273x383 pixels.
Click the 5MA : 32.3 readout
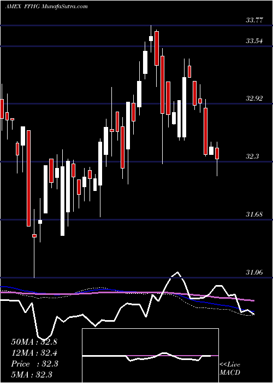pos(32,374)
